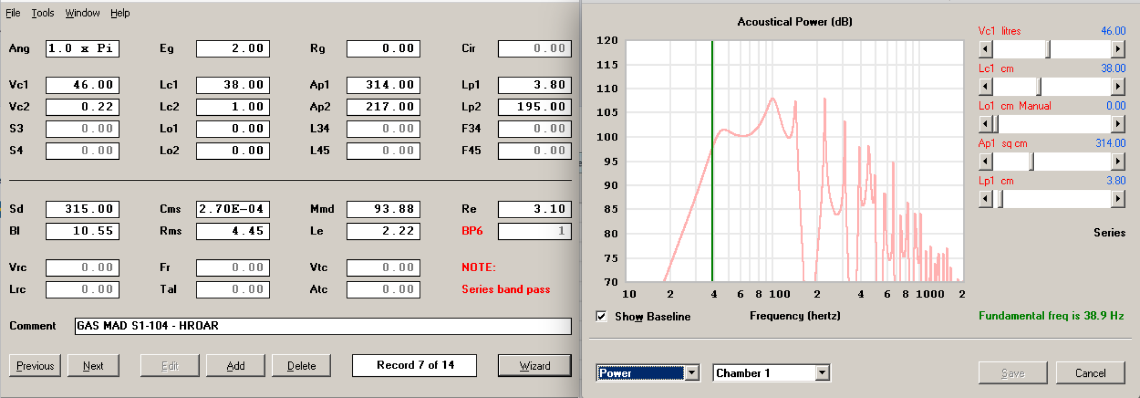This screenshot has width=1140, height=398.
Task: Click the Ap1 sq cm slider thumb
Action: coord(1031,162)
